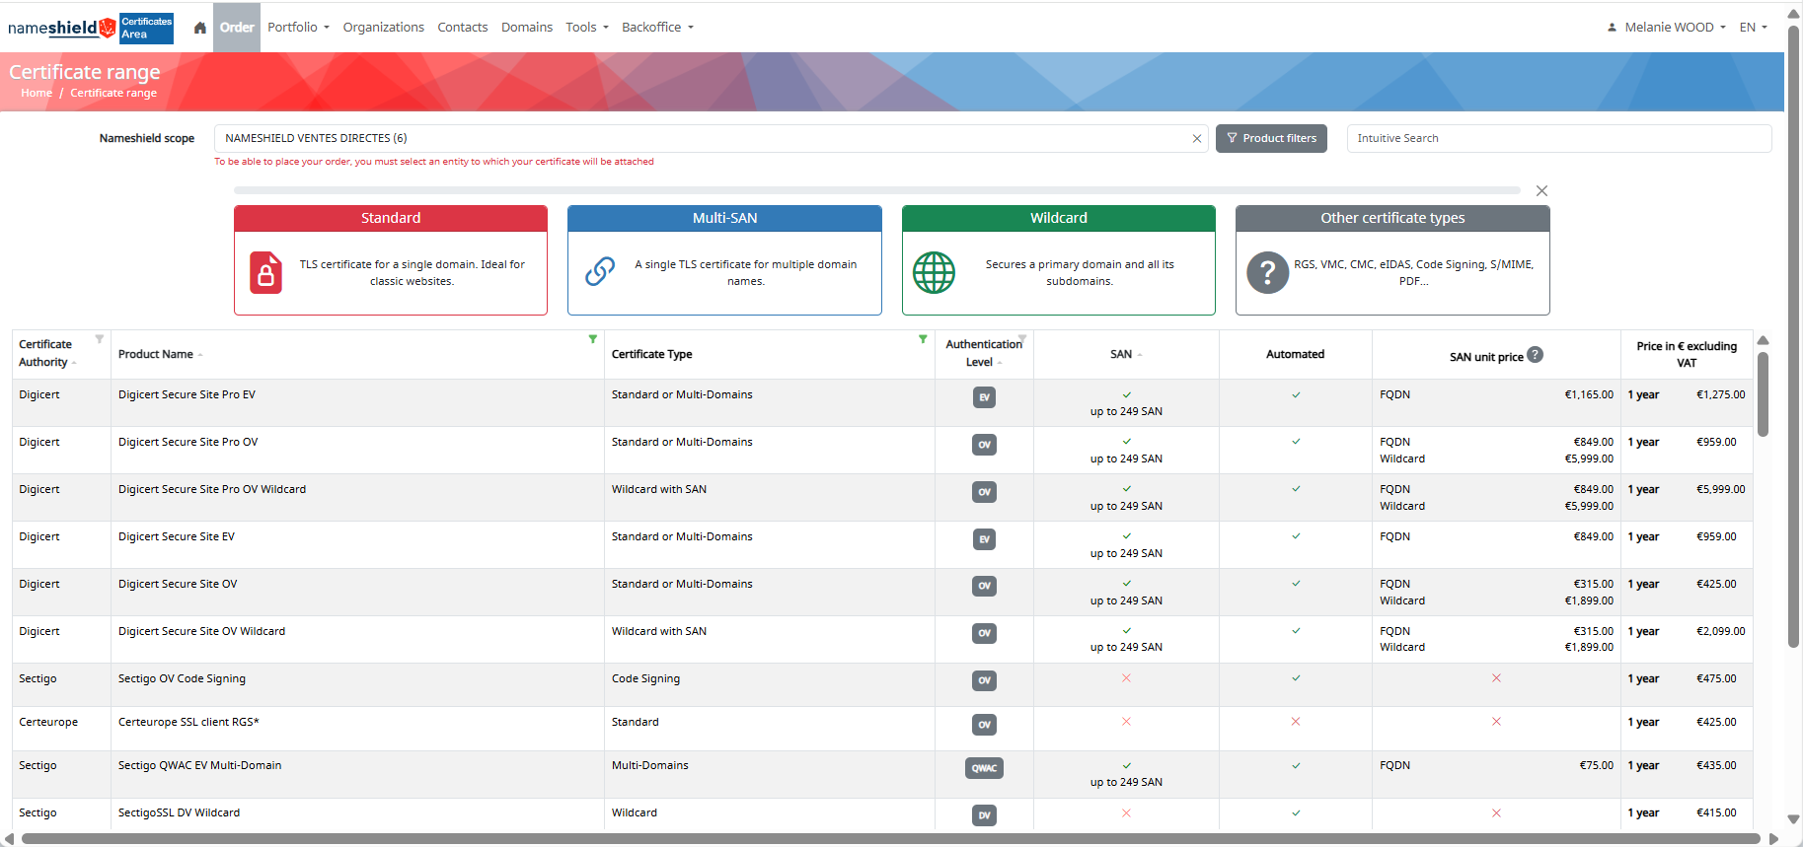This screenshot has height=847, width=1803.
Task: Expand the Portfolio dropdown menu
Action: pos(298,28)
